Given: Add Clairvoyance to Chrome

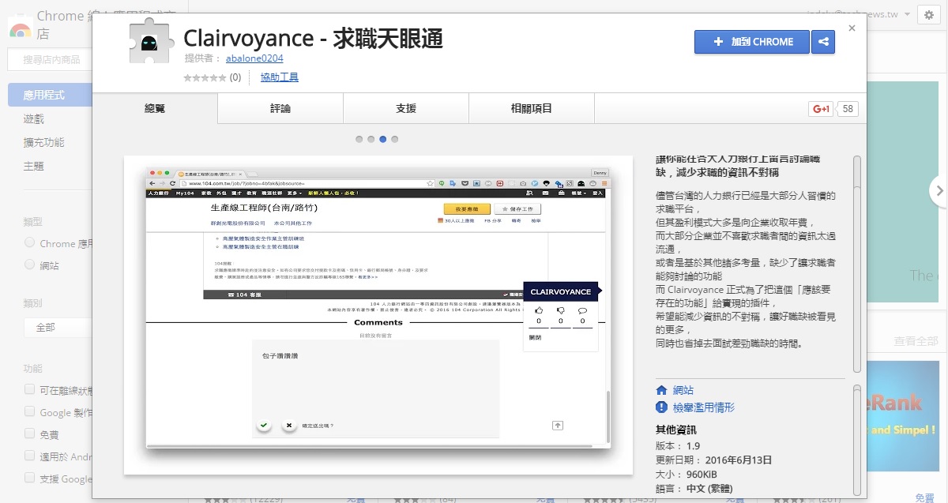Looking at the screenshot, I should pyautogui.click(x=752, y=42).
